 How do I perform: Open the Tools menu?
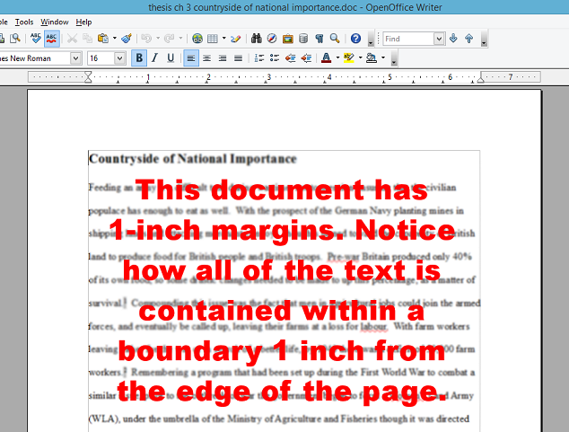pos(24,22)
